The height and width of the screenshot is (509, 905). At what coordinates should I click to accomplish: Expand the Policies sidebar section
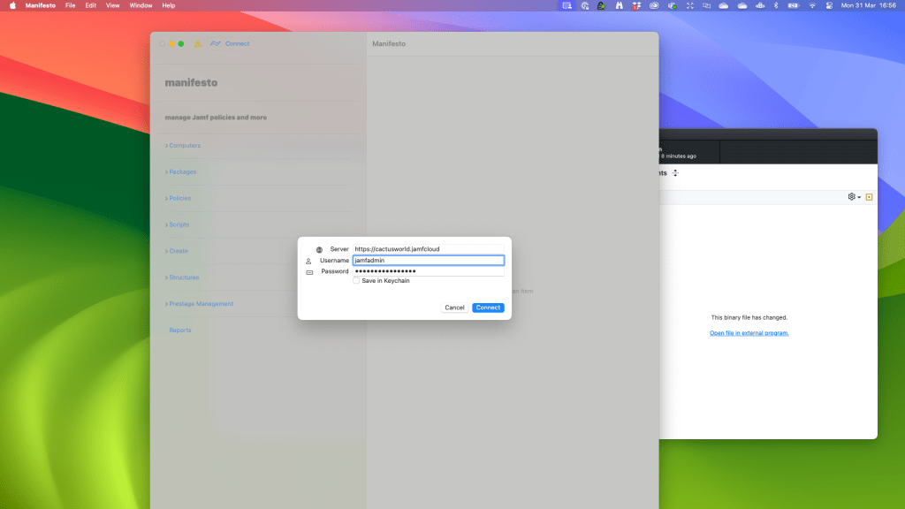point(179,198)
